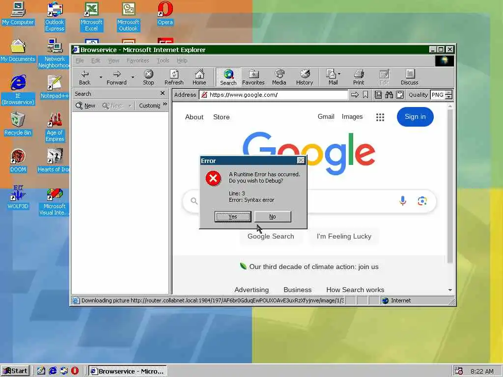The width and height of the screenshot is (503, 377).
Task: Open the Images link
Action: [x=352, y=117]
